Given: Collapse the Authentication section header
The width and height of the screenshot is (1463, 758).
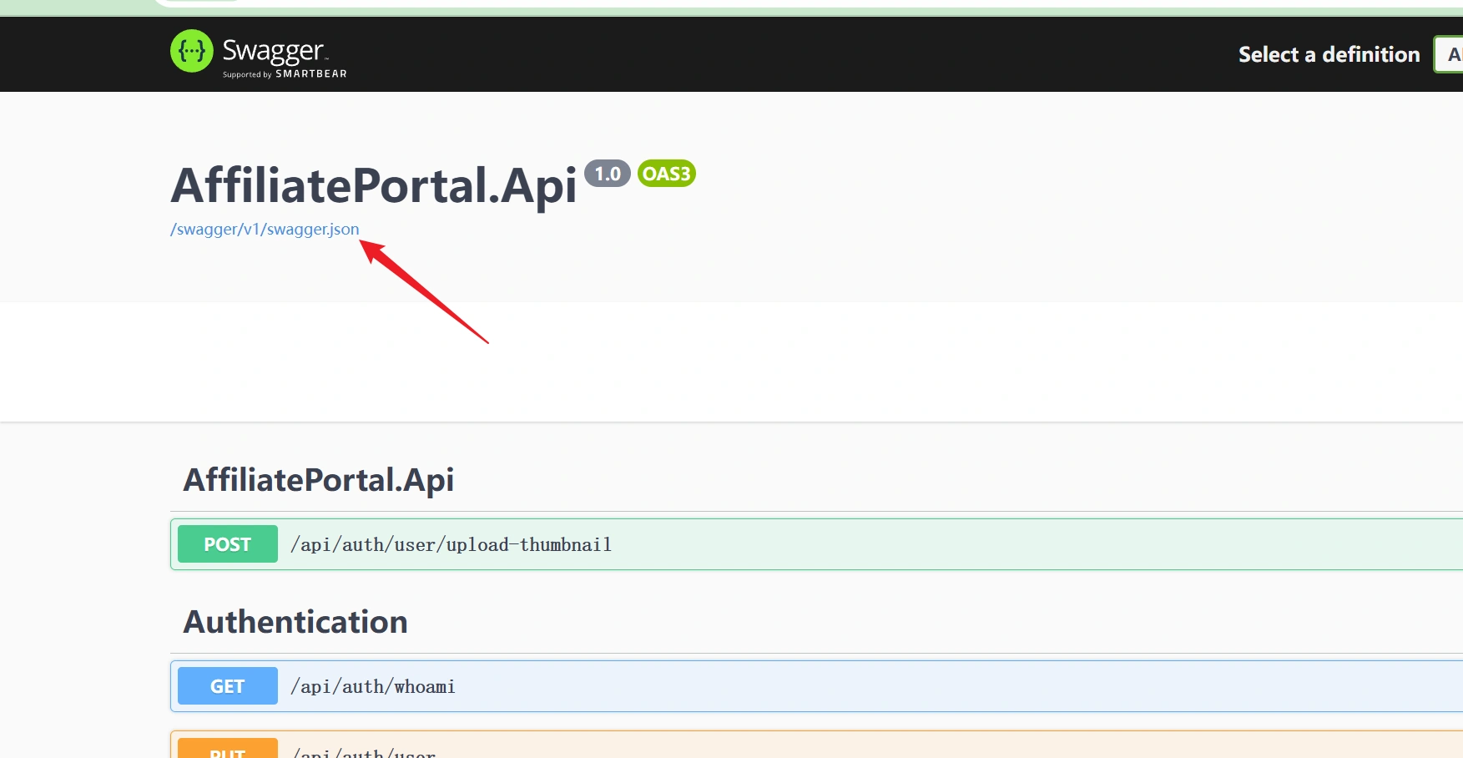Looking at the screenshot, I should (295, 622).
